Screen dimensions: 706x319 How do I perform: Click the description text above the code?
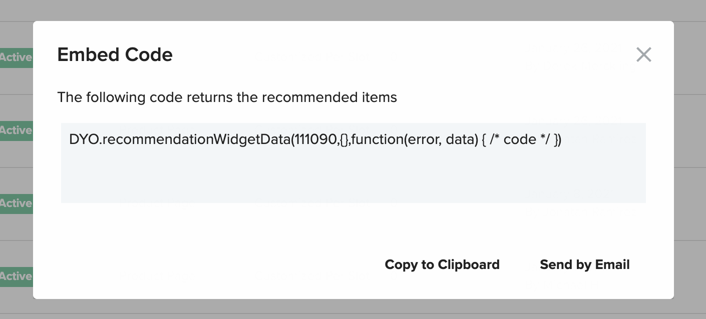tap(227, 97)
